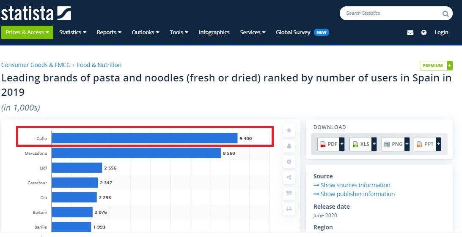Expand the Statistics menu
The image size is (462, 237).
(x=73, y=32)
